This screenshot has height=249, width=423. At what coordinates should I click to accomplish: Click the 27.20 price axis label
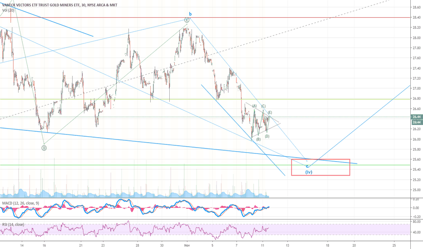[417, 78]
